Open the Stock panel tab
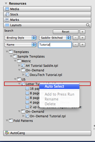95x142 pixels. [47, 14]
